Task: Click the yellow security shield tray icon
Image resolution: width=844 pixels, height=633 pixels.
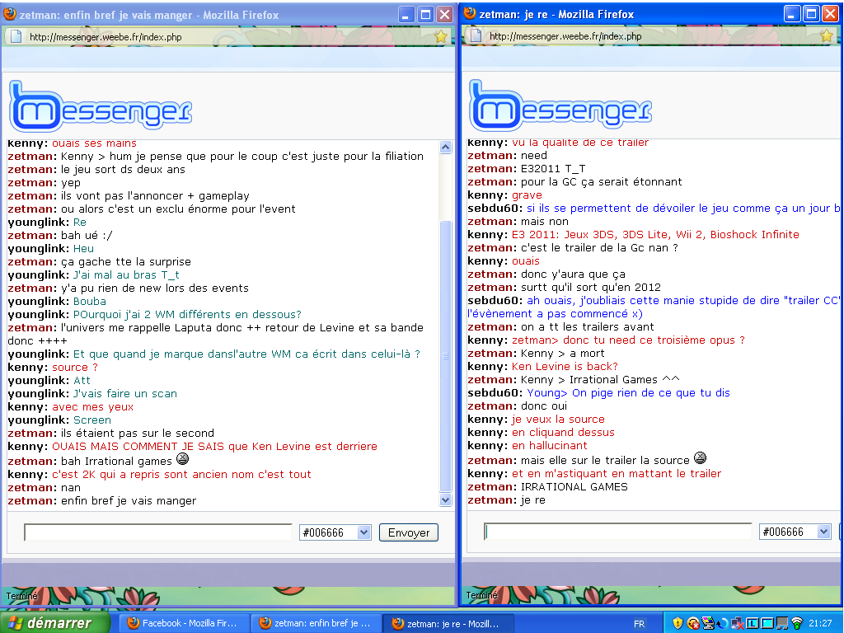Action: click(x=678, y=623)
